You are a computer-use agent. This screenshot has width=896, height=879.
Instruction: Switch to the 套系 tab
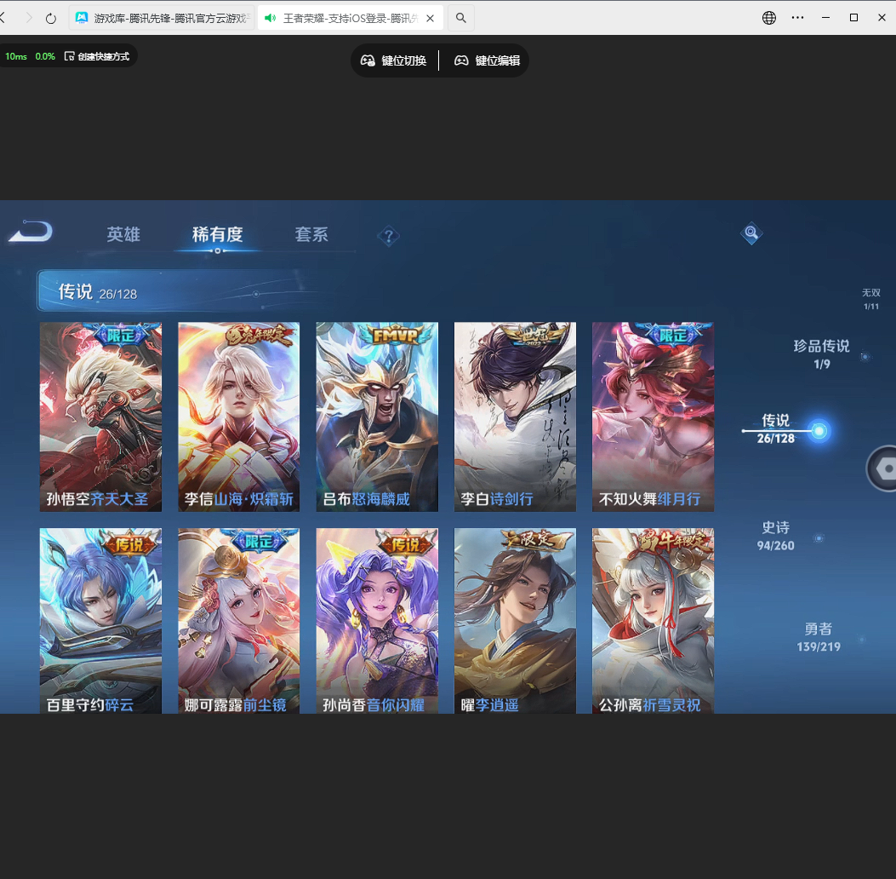(312, 235)
